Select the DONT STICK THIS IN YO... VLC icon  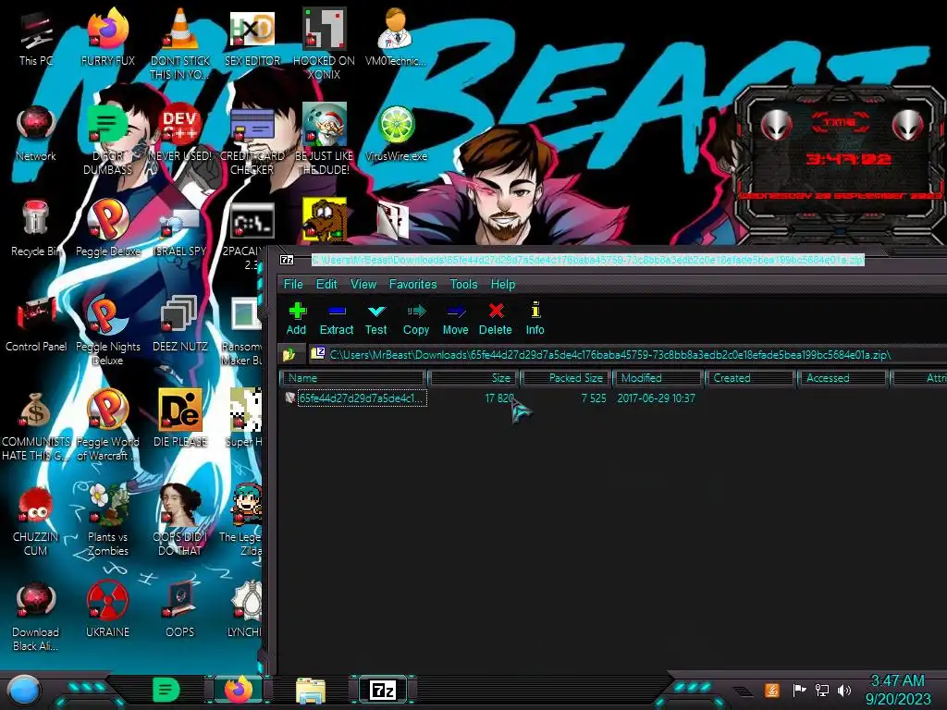180,43
